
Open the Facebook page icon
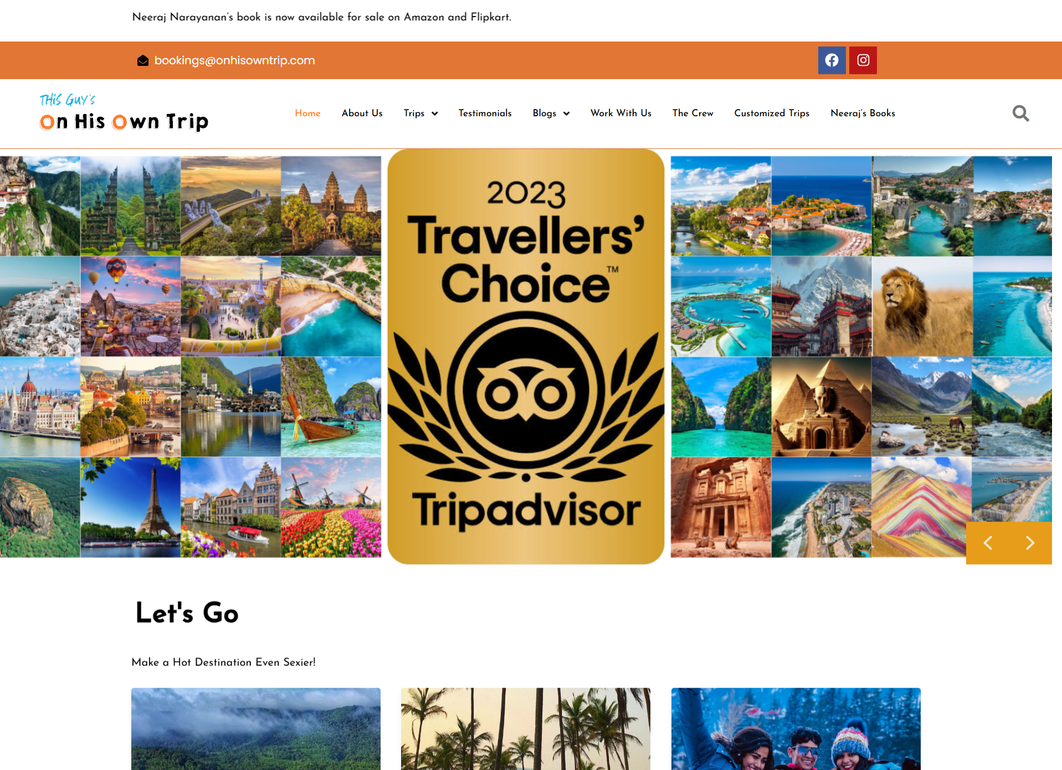click(832, 60)
